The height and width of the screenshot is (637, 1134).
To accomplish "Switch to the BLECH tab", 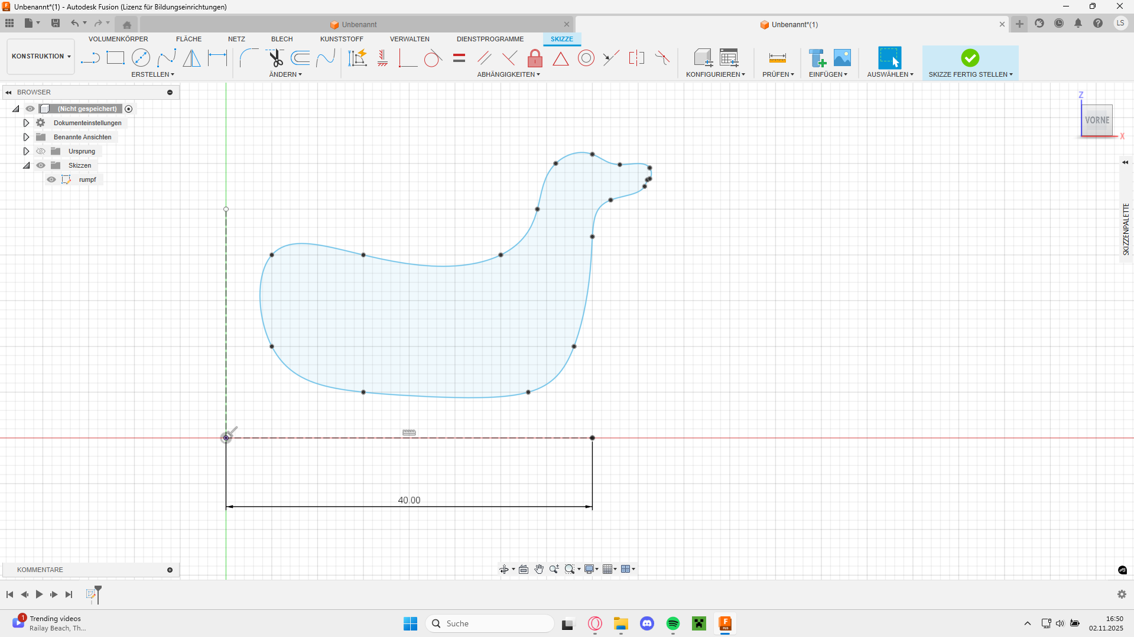I will pos(282,39).
